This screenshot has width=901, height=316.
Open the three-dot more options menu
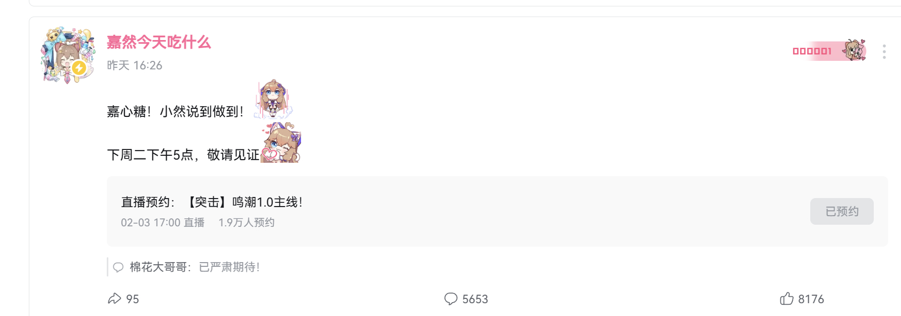point(884,51)
